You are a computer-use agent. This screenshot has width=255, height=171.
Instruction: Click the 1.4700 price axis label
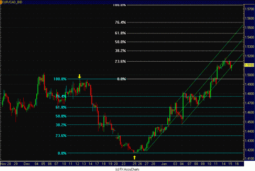249,103
